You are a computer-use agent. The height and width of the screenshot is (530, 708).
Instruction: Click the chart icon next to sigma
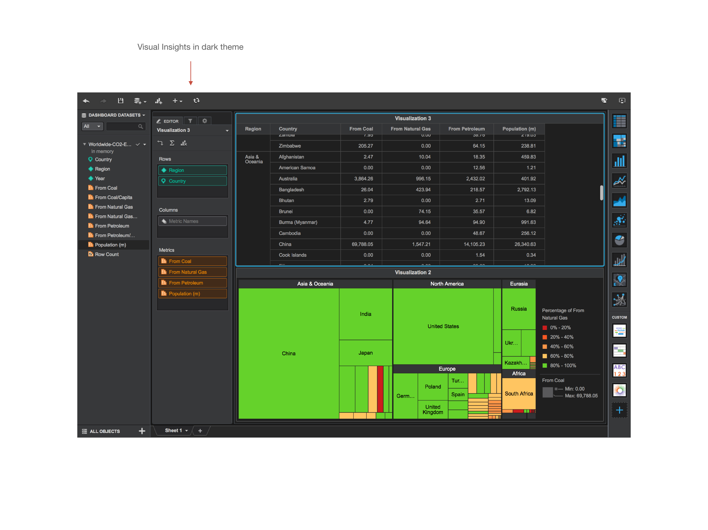tap(184, 143)
